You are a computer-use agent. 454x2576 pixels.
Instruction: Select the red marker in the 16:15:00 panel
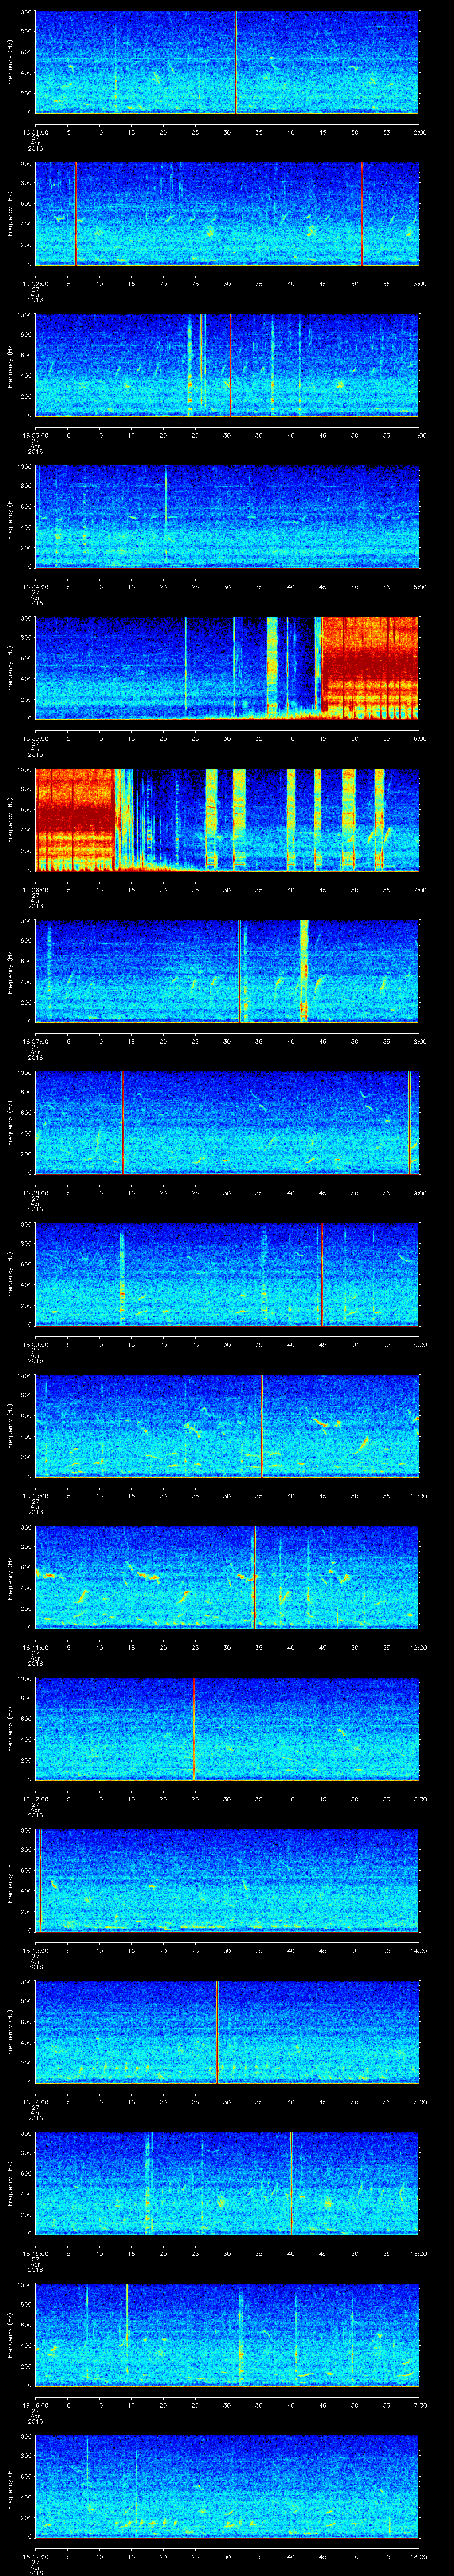pos(290,2183)
